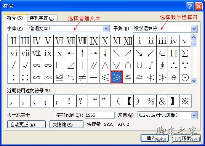Select the identical ≡ symbol
This screenshot has height=146, width=205.
(x=94, y=77)
